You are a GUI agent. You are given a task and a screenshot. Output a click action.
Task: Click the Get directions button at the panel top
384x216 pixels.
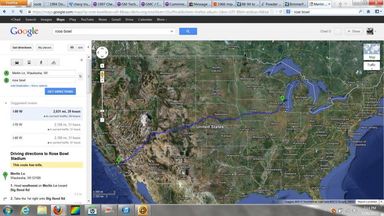tap(22, 48)
